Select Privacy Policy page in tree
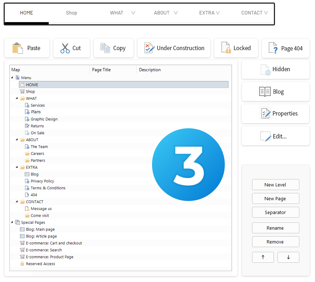Screen dimensions: 315x282 [42, 181]
